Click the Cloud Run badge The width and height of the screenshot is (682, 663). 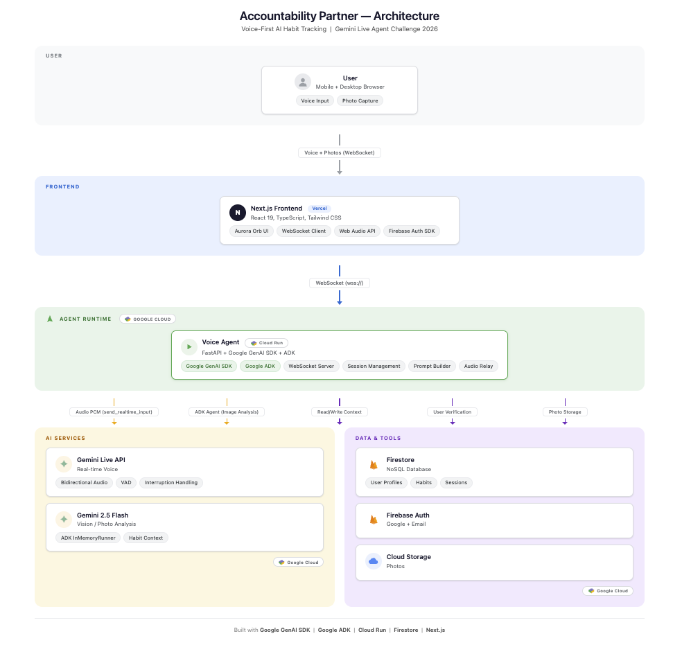[266, 343]
